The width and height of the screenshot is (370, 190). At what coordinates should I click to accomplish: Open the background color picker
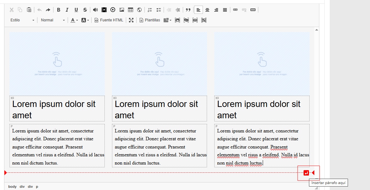pyautogui.click(x=85, y=20)
